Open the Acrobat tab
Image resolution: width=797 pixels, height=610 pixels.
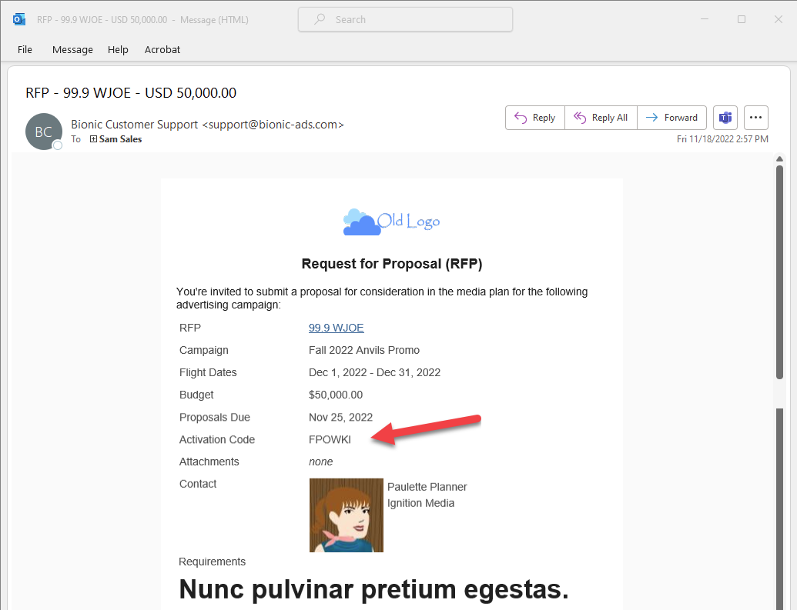click(x=162, y=49)
